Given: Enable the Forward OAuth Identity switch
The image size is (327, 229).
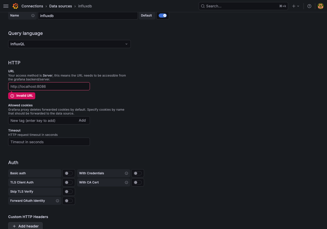Looking at the screenshot, I should tap(69, 201).
